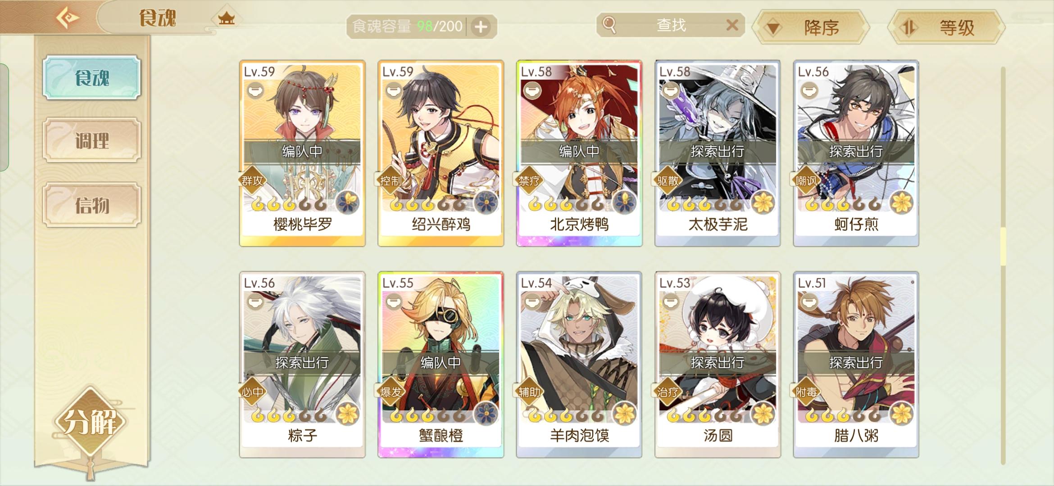Viewport: 1054px width, 486px height.
Task: Click the 治疗 badge on 汤圆 card
Action: point(668,392)
